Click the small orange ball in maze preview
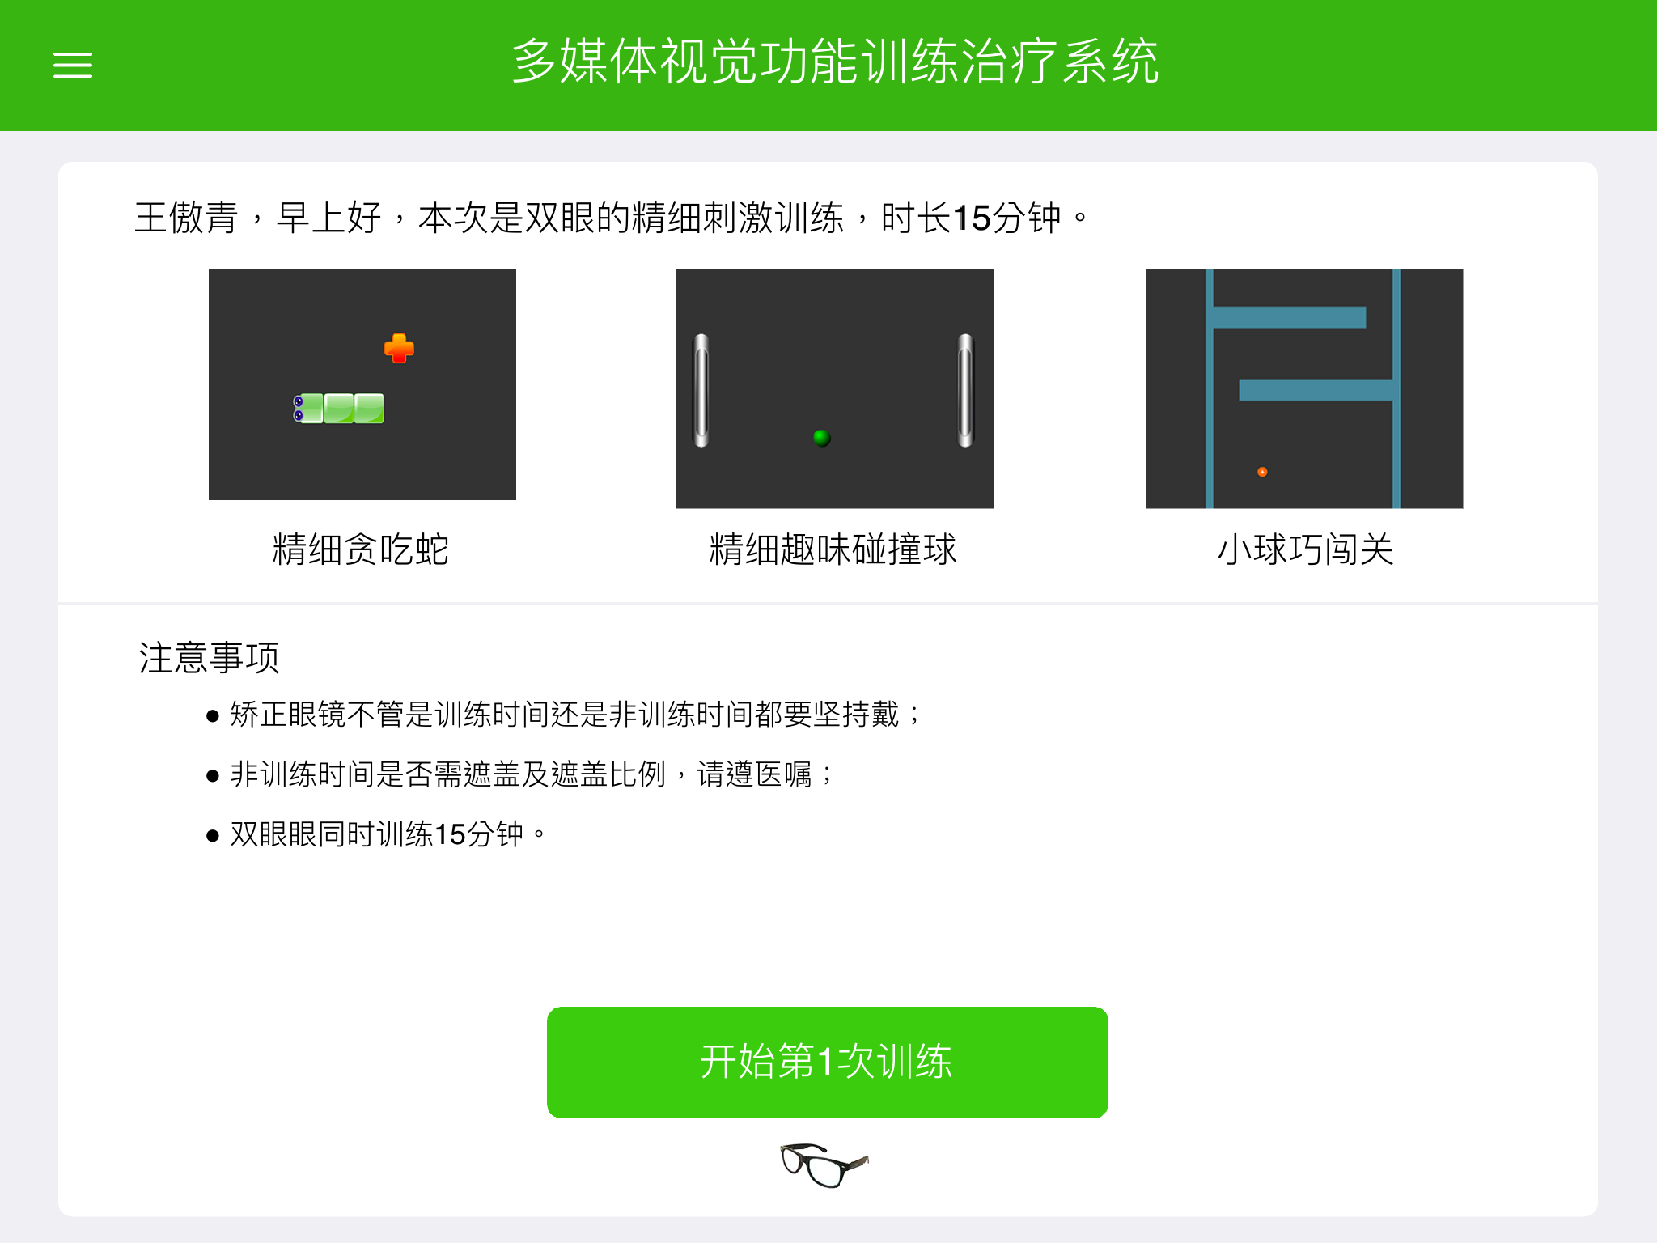 coord(1262,472)
